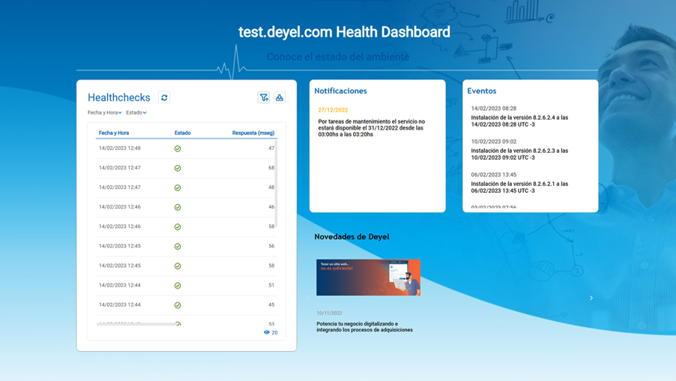Click status check icon for response 46 row
The width and height of the screenshot is (676, 381).
click(x=178, y=207)
